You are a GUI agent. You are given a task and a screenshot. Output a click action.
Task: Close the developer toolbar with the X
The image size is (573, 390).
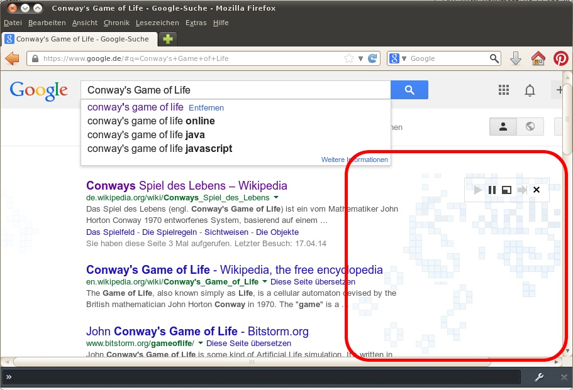point(564,377)
